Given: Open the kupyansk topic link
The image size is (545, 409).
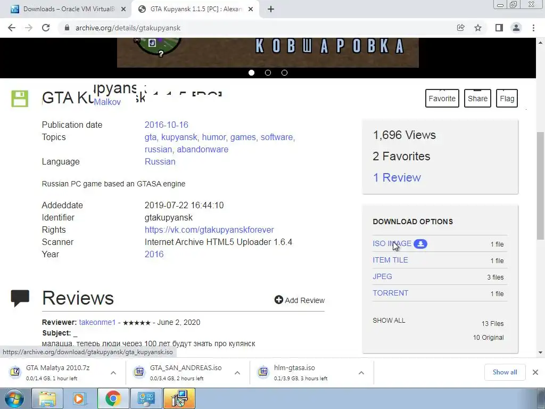Looking at the screenshot, I should tap(179, 137).
